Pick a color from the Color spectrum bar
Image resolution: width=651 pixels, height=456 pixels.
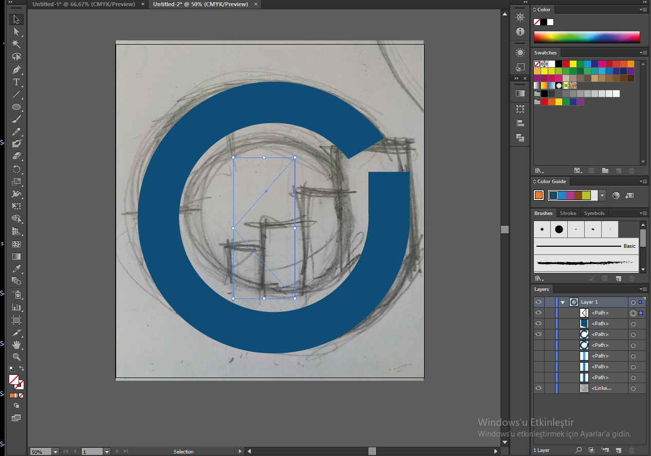(x=587, y=37)
